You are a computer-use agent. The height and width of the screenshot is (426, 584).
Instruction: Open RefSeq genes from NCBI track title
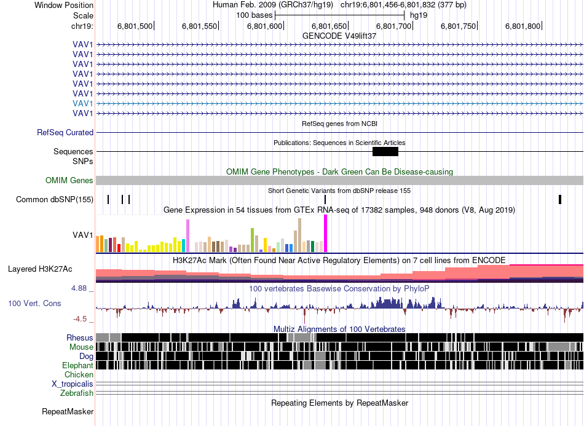click(339, 124)
